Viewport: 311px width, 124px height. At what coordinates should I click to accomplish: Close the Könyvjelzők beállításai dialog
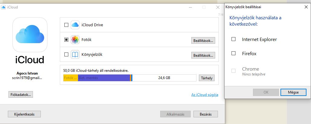pyautogui.click(x=306, y=7)
